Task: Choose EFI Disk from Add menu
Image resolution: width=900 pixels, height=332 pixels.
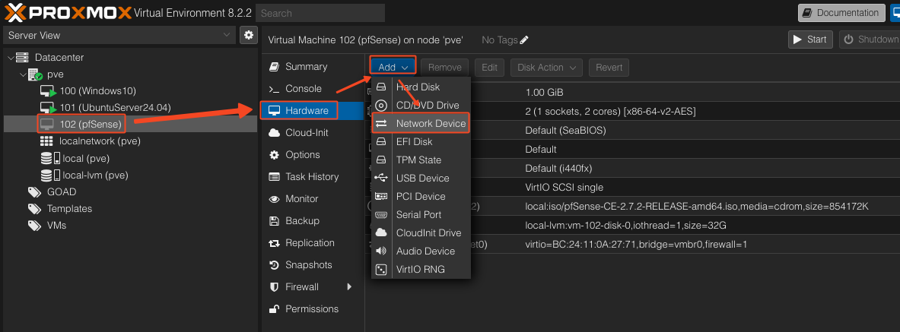Action: tap(421, 141)
